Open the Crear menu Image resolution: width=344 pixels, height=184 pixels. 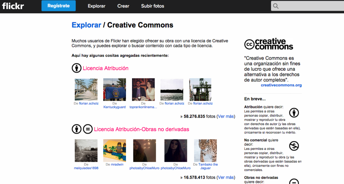(x=123, y=6)
